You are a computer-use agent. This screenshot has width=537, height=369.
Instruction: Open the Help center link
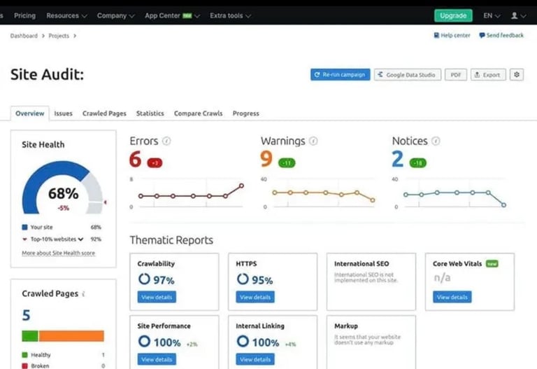tap(452, 35)
